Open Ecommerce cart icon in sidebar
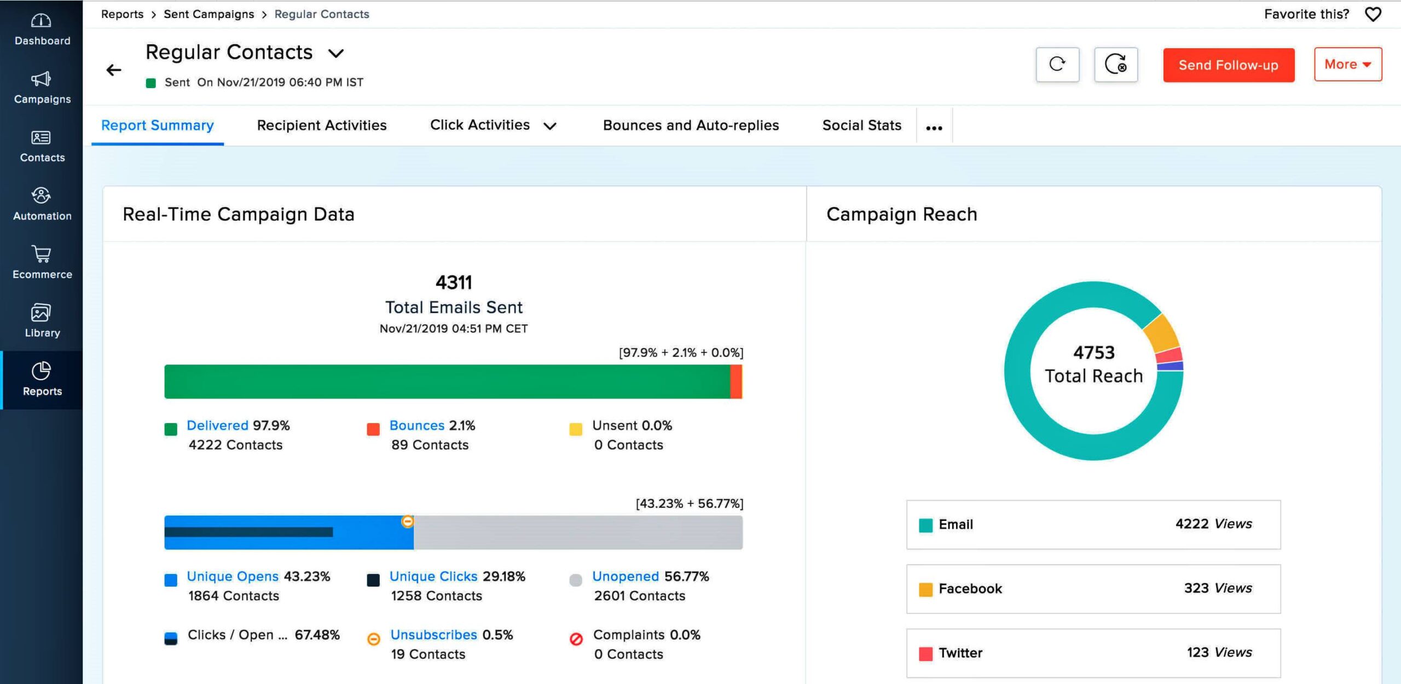This screenshot has width=1401, height=684. [41, 254]
